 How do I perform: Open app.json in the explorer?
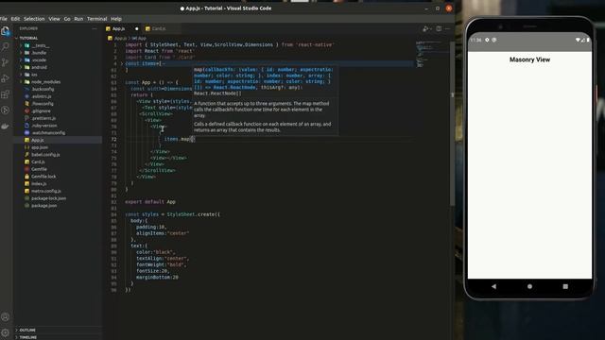(40, 147)
